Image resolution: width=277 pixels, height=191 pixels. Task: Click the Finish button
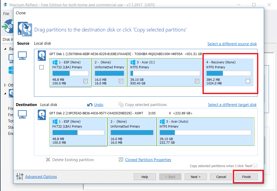tap(246, 177)
